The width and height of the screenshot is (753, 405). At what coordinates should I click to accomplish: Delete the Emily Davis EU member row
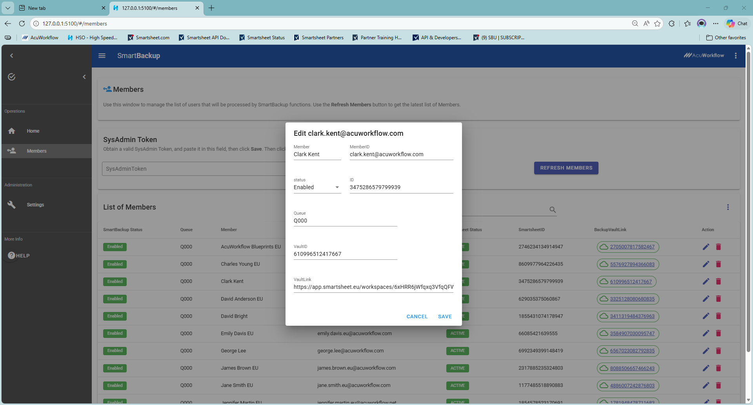(718, 334)
